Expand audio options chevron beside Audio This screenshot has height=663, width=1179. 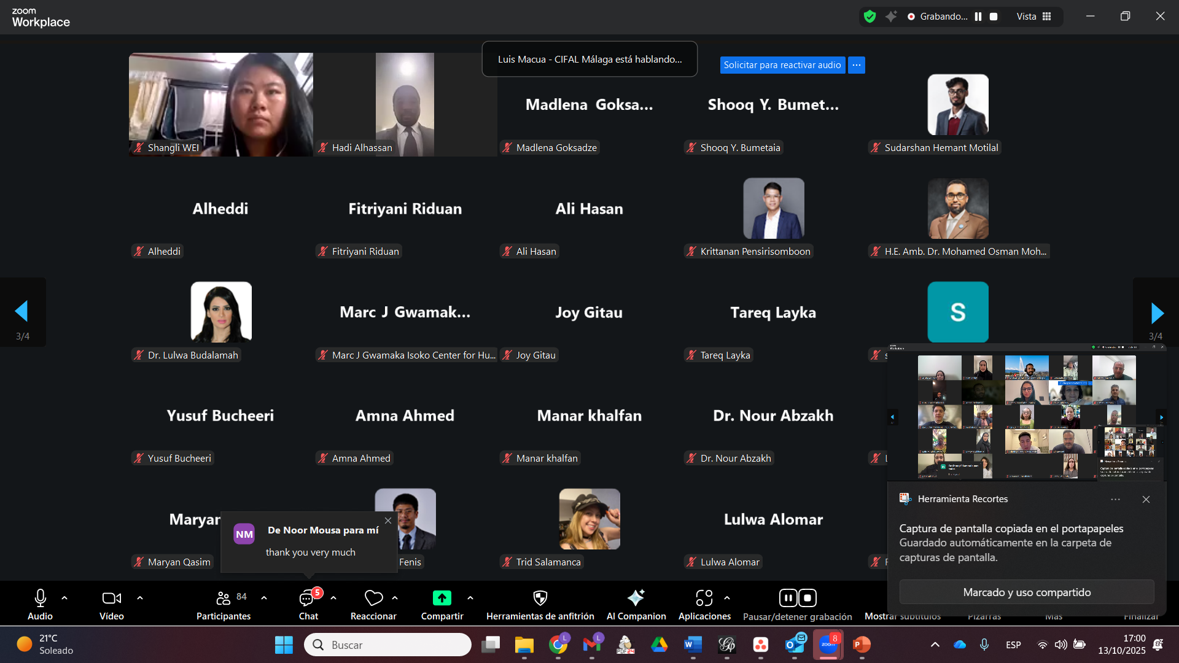[x=64, y=597]
